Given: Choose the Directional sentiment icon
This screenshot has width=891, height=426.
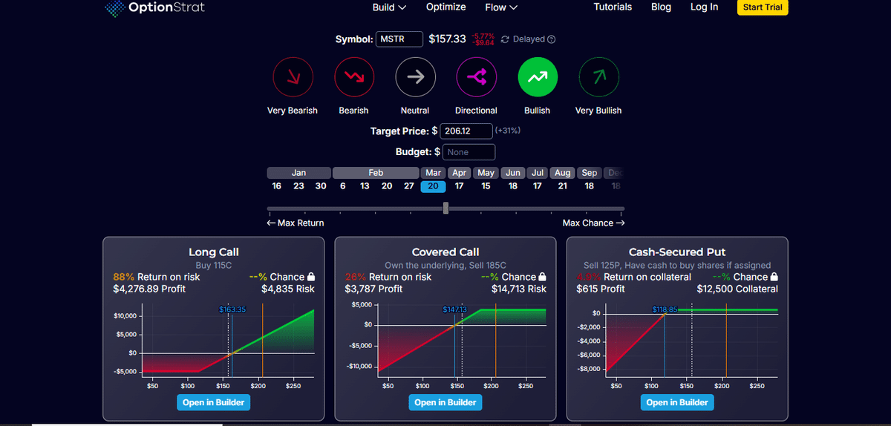Looking at the screenshot, I should (476, 77).
